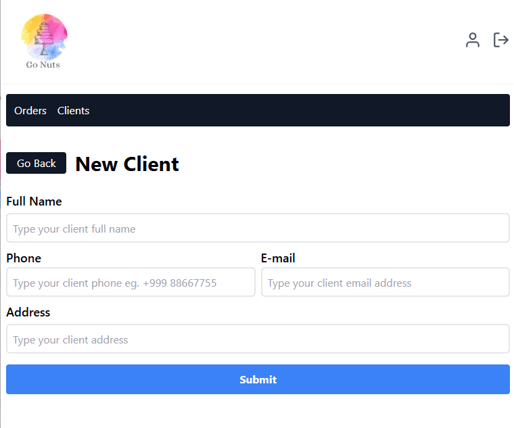Click into the Phone input field
This screenshot has height=428, width=514.
[131, 282]
